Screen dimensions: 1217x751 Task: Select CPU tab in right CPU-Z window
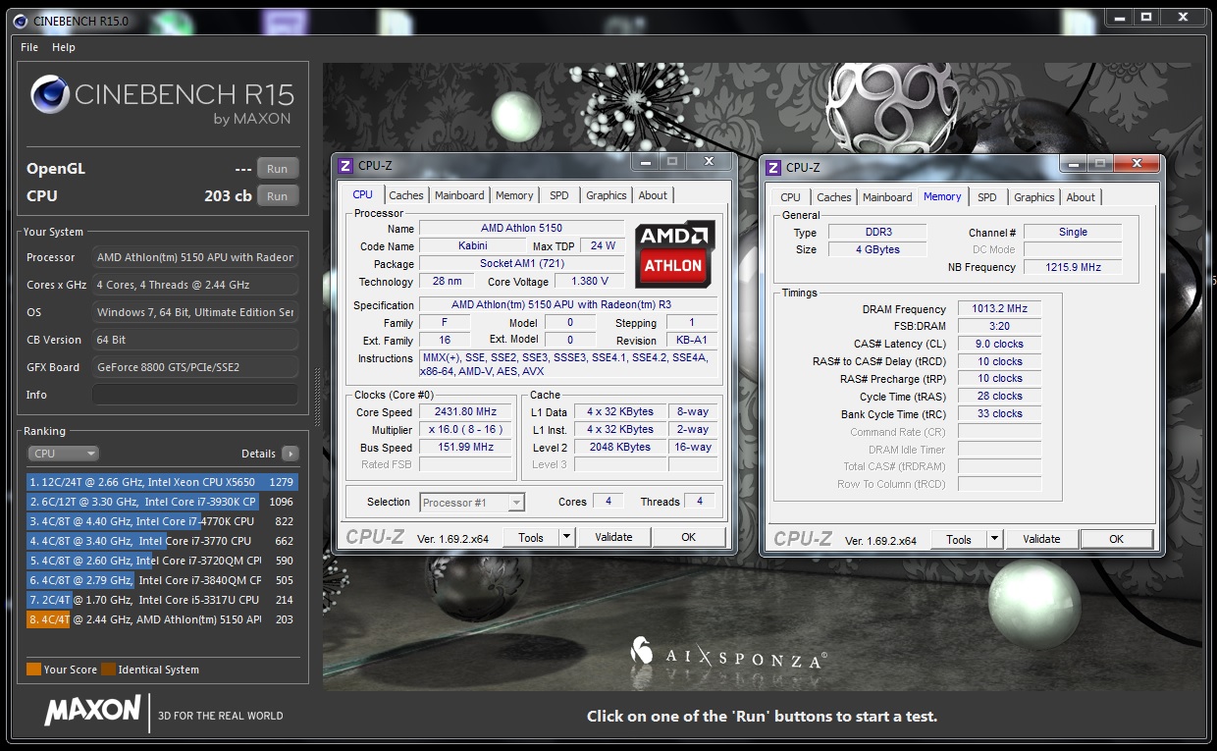tap(790, 197)
